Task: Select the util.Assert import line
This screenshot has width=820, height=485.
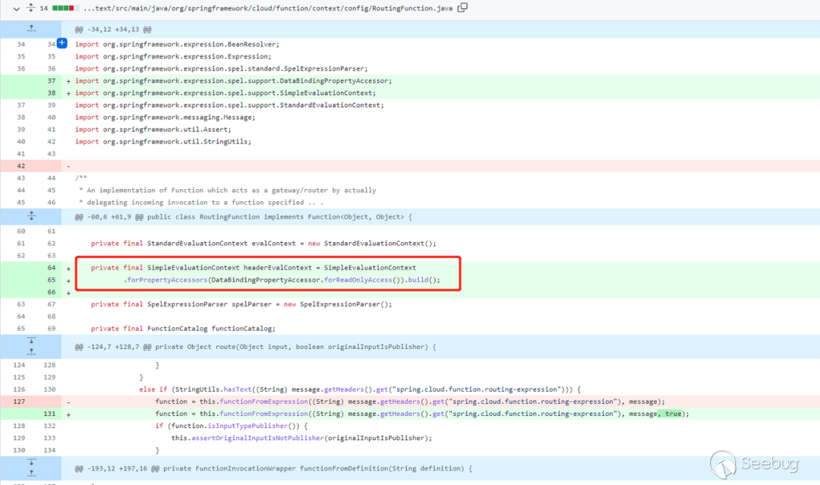Action: 153,129
